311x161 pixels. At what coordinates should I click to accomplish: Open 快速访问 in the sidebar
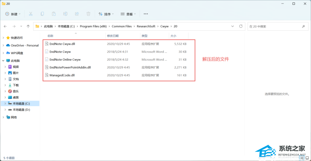[17, 38]
